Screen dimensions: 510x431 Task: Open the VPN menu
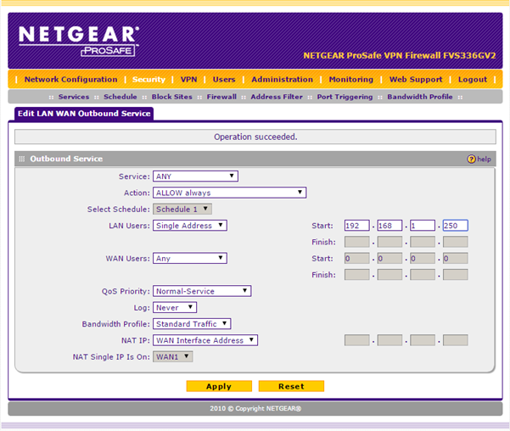tap(188, 80)
